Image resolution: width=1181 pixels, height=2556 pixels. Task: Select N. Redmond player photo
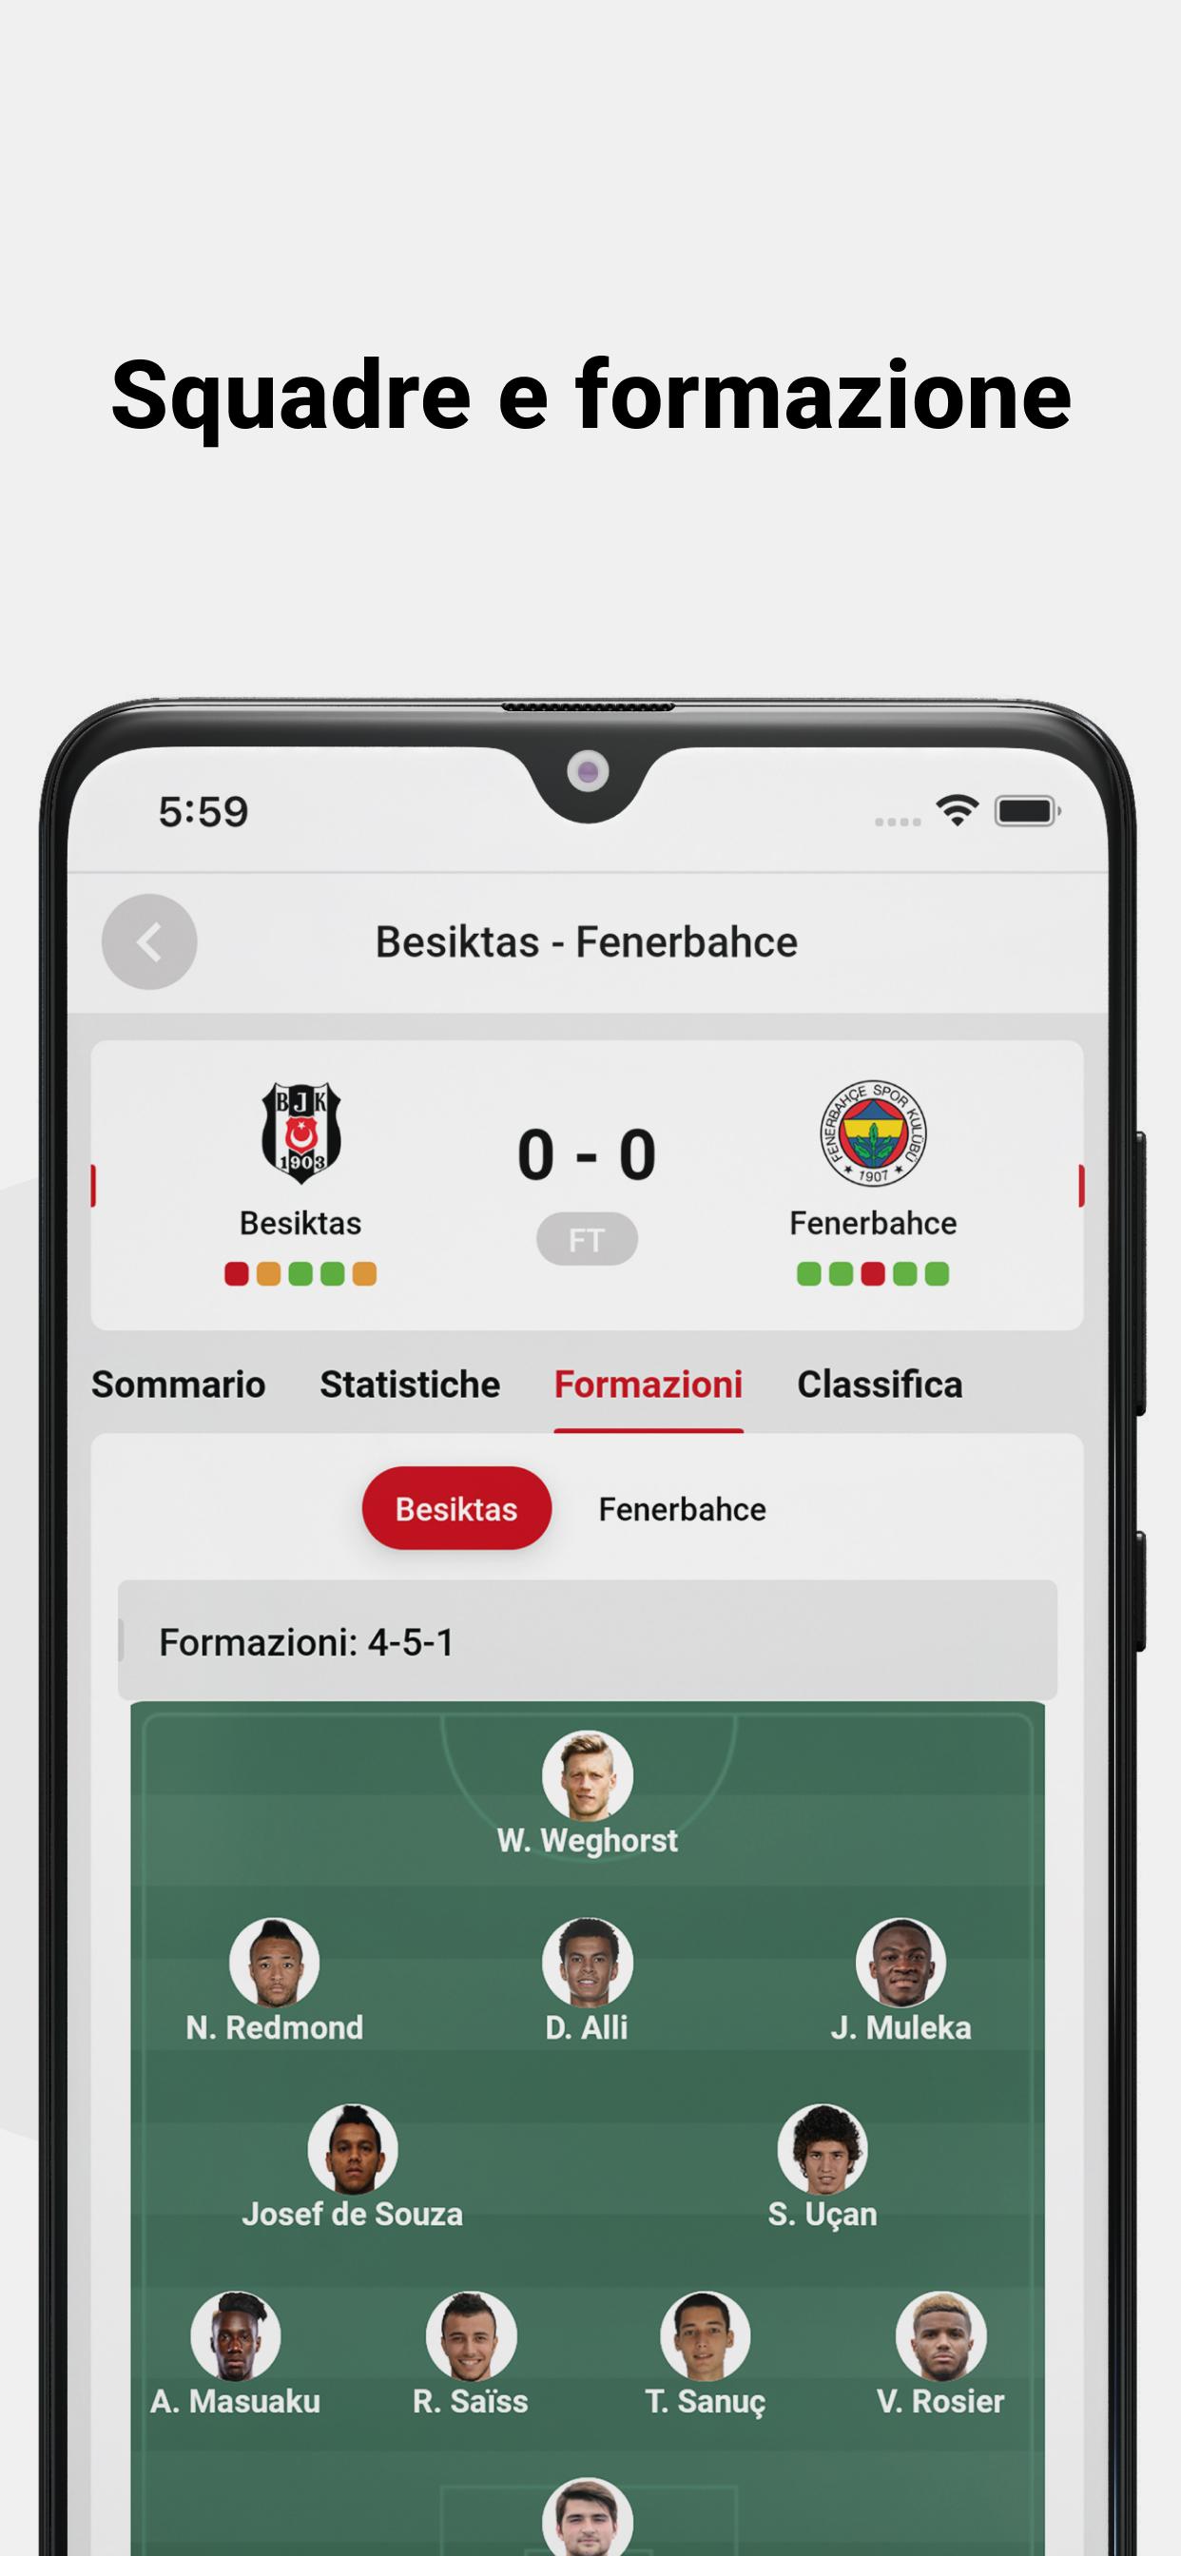point(274,1963)
